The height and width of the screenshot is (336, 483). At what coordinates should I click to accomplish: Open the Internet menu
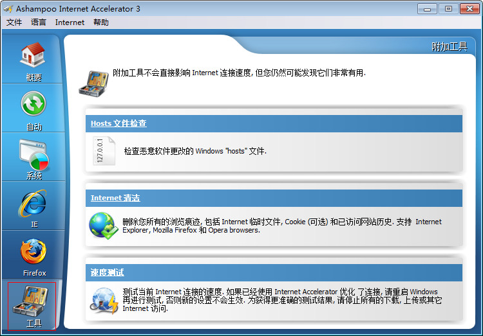(x=70, y=22)
